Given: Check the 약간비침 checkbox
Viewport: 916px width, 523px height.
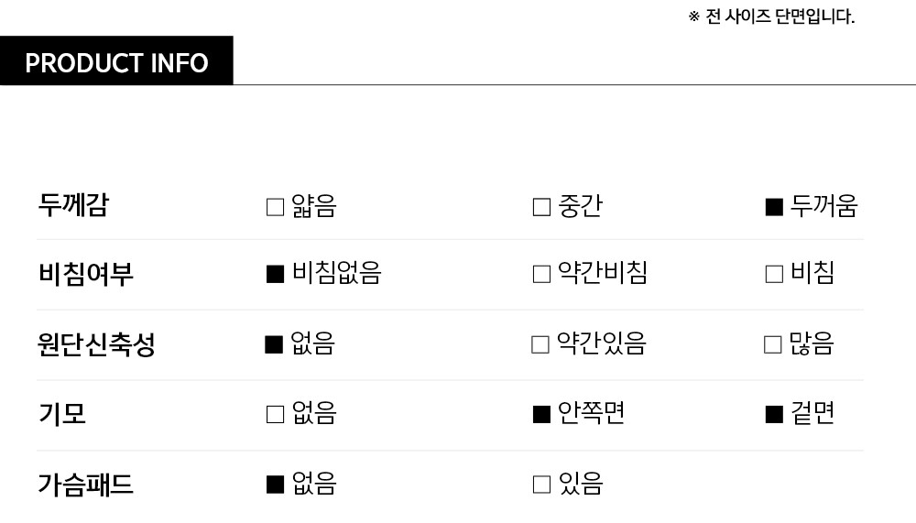Looking at the screenshot, I should [x=541, y=274].
